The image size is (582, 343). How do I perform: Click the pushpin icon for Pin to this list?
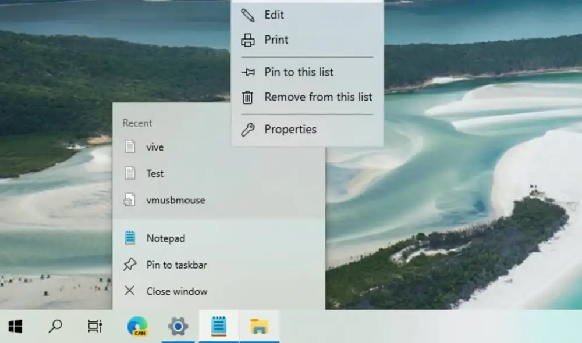click(247, 72)
